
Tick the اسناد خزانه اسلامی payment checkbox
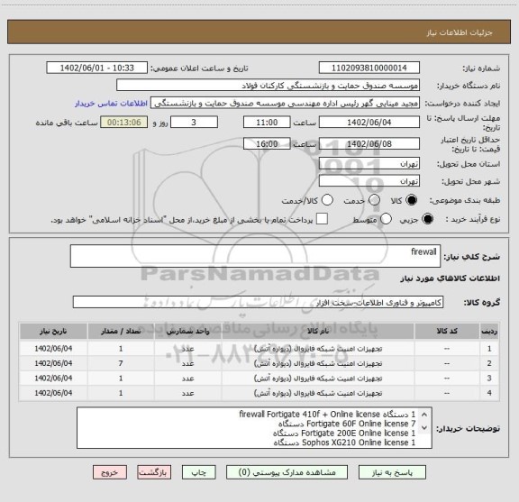coord(322,219)
